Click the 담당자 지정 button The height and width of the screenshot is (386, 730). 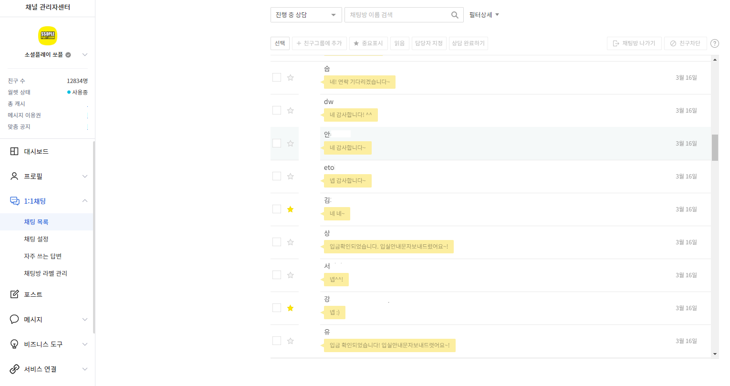point(429,43)
